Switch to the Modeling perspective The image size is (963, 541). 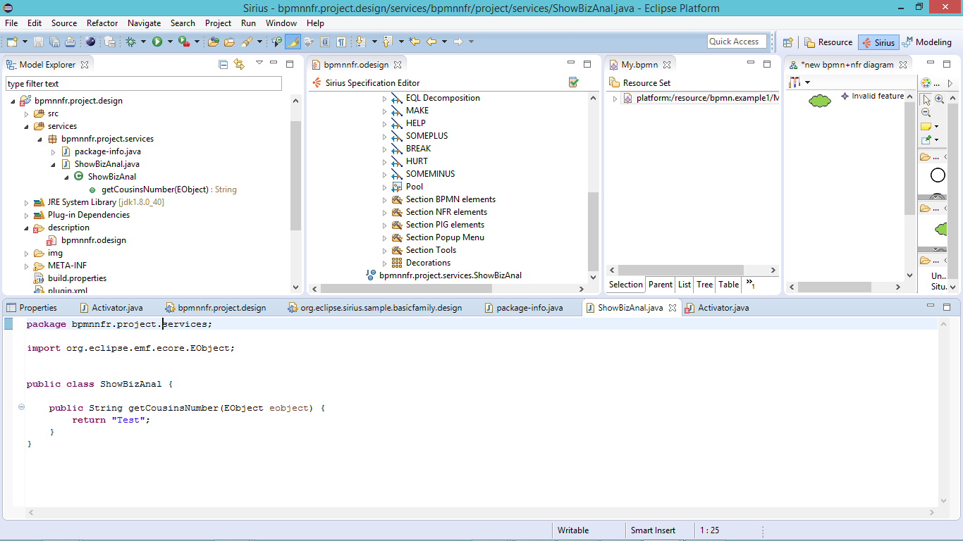[x=927, y=42]
